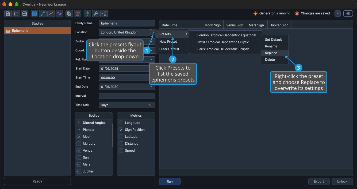This screenshot has height=189, width=357.
Task: Uncheck the Jupiter body checkbox
Action: 79,171
